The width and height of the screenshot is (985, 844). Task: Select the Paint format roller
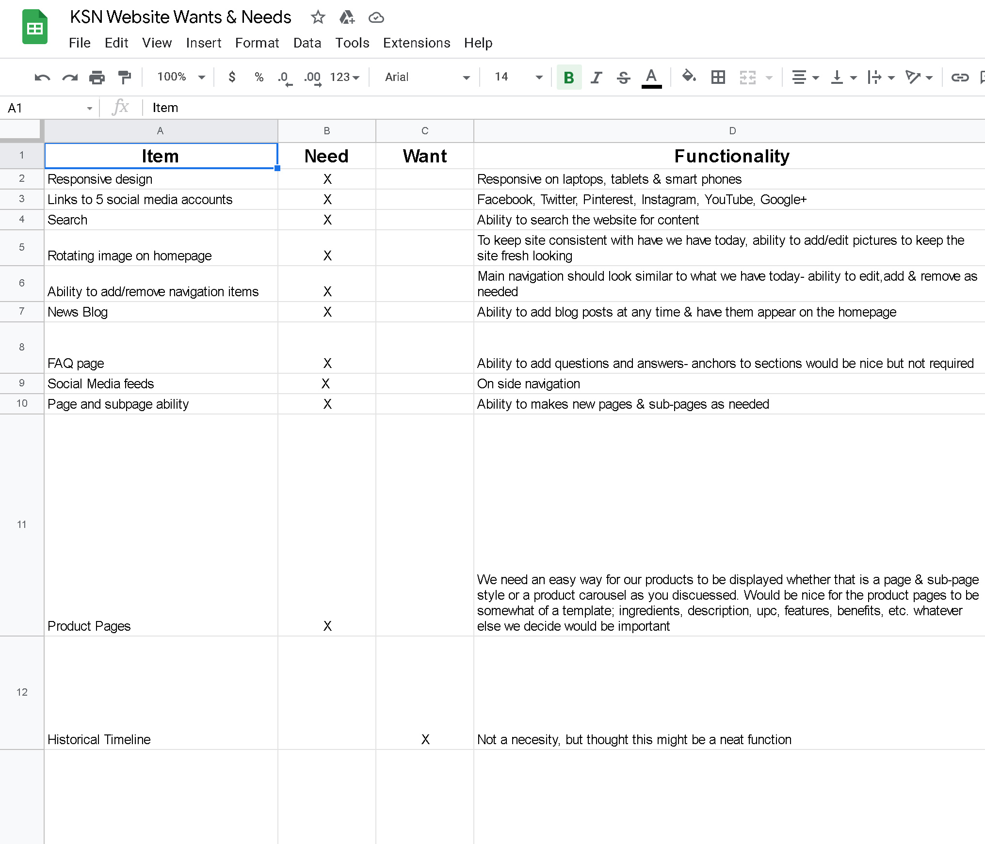125,77
